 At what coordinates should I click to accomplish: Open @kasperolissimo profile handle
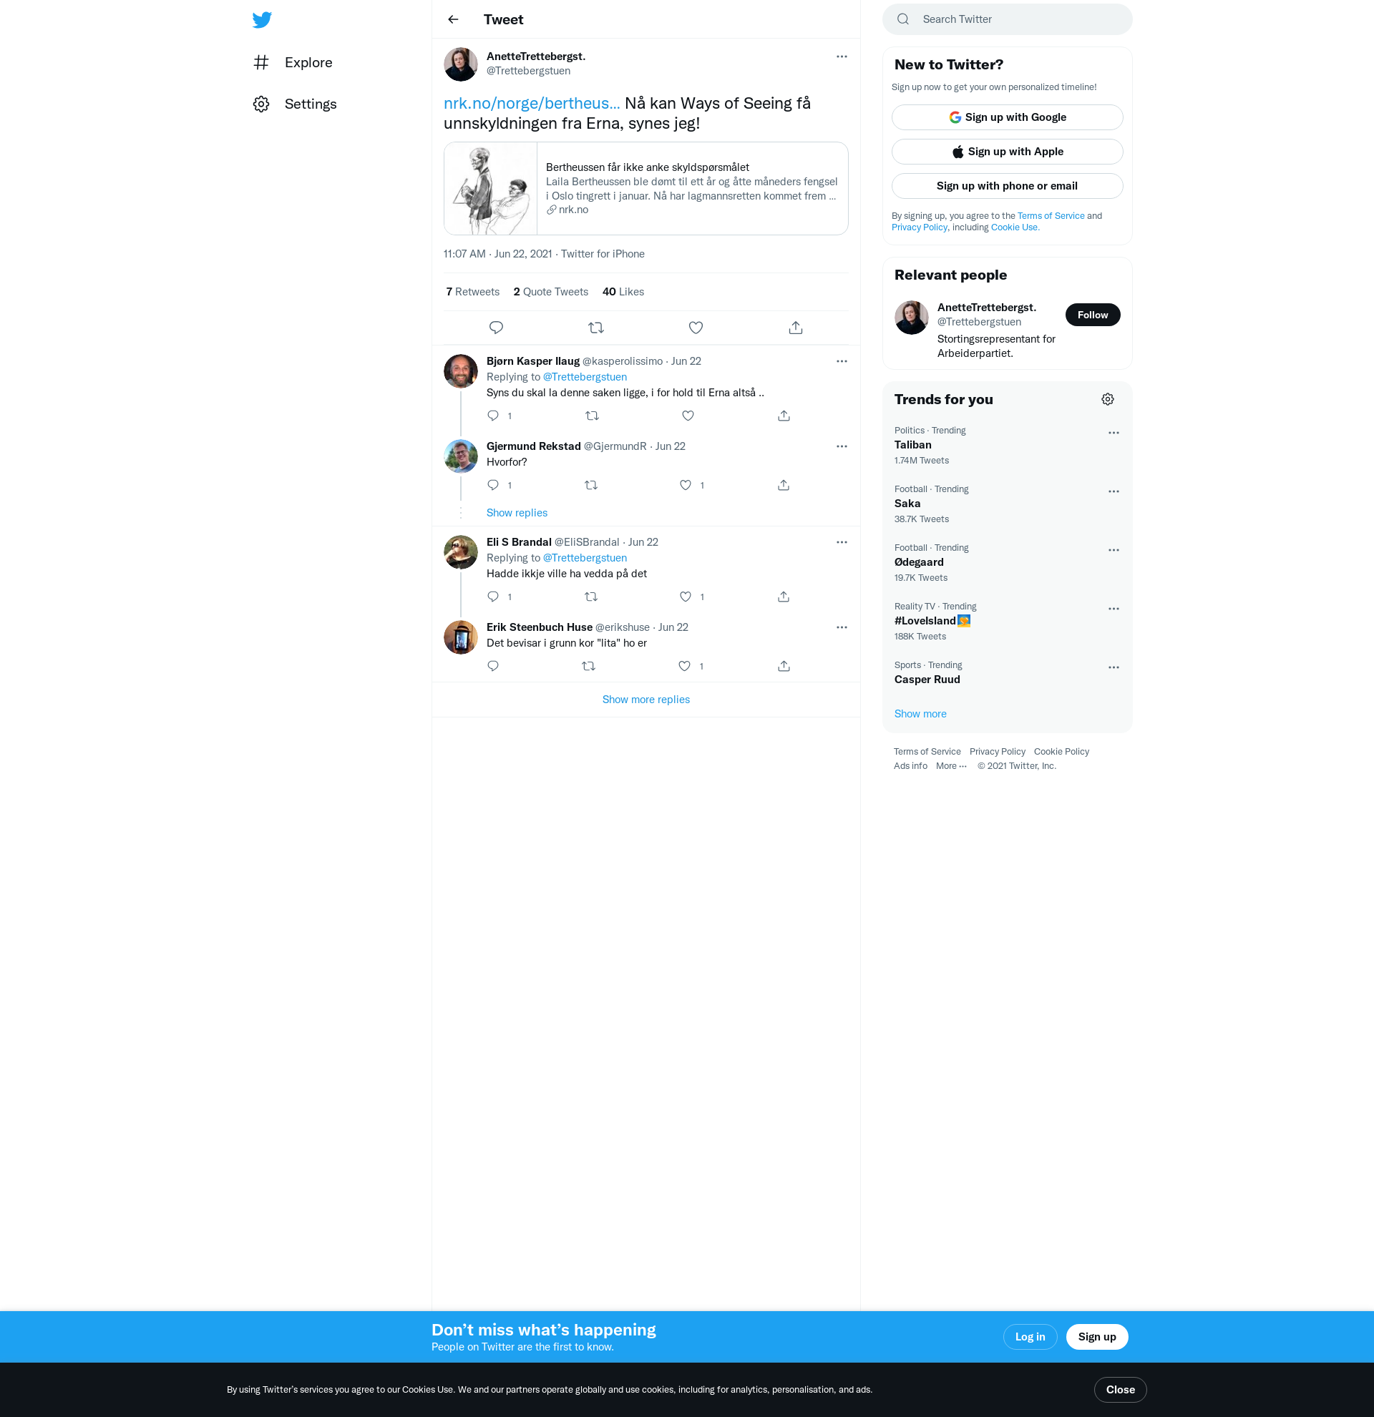pyautogui.click(x=622, y=361)
